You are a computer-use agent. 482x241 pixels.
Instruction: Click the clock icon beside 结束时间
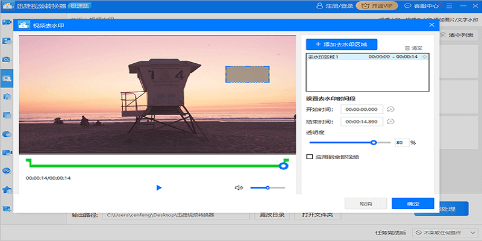click(x=390, y=122)
